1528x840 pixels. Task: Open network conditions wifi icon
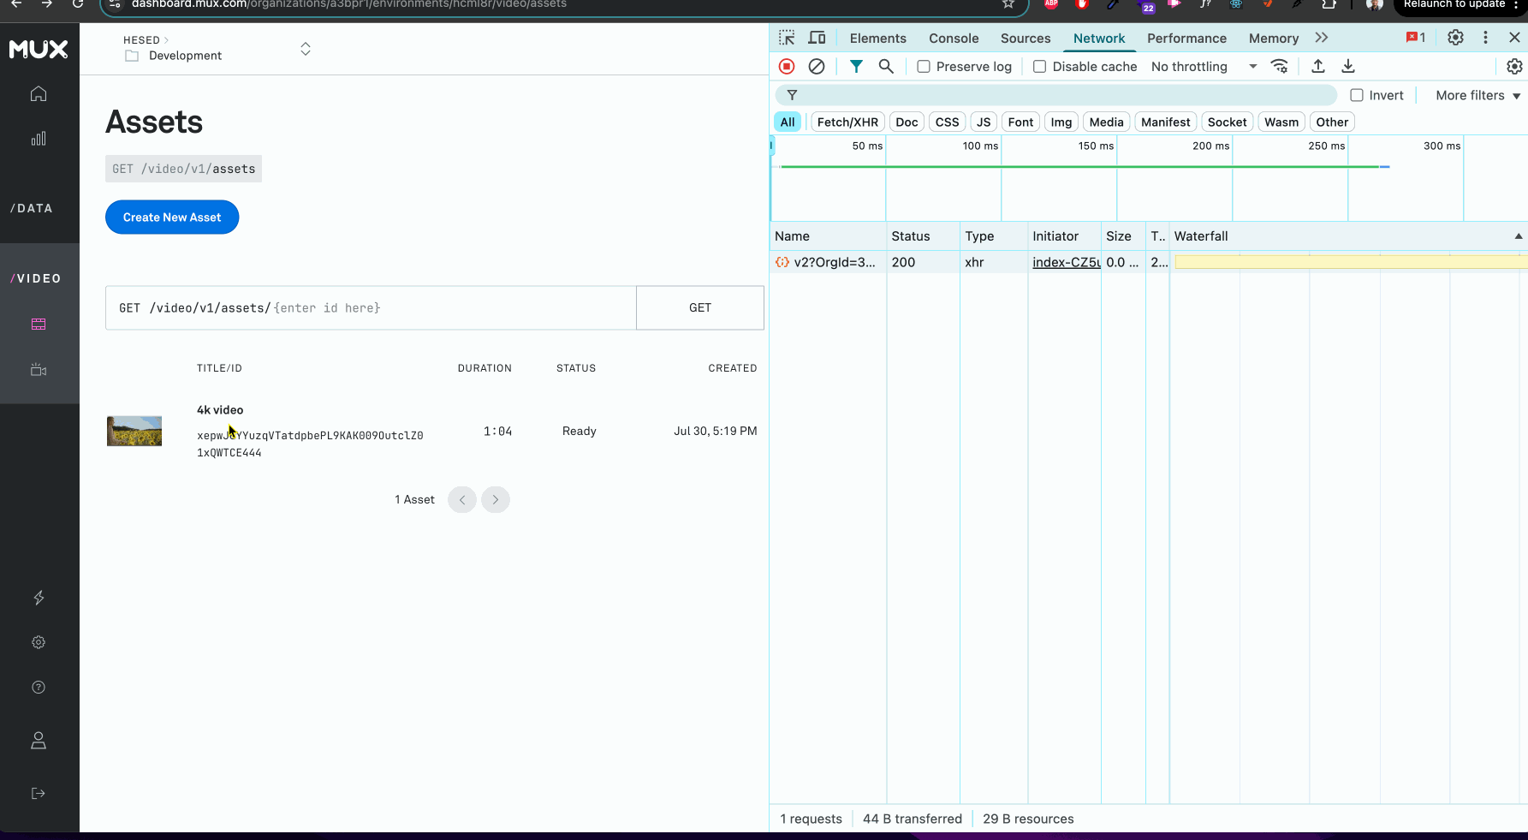(1280, 66)
